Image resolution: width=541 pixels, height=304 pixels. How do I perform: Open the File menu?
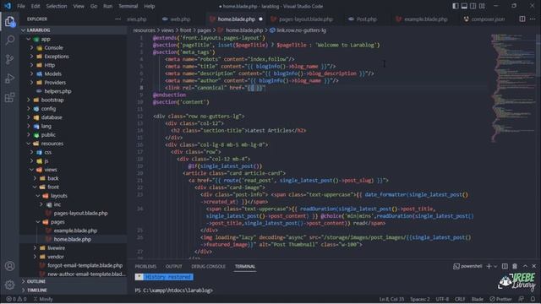[x=21, y=6]
